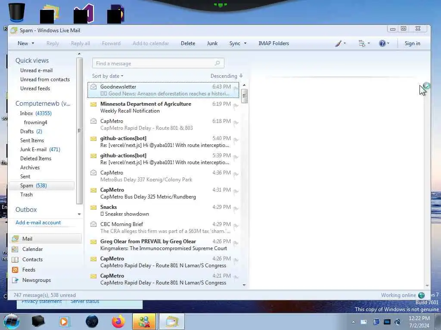Click the Delete toolbar button
The image size is (441, 330).
pos(188,43)
